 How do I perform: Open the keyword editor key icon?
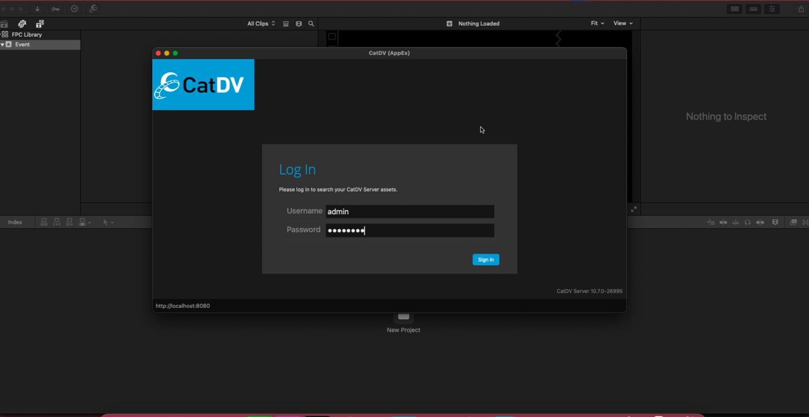click(56, 9)
